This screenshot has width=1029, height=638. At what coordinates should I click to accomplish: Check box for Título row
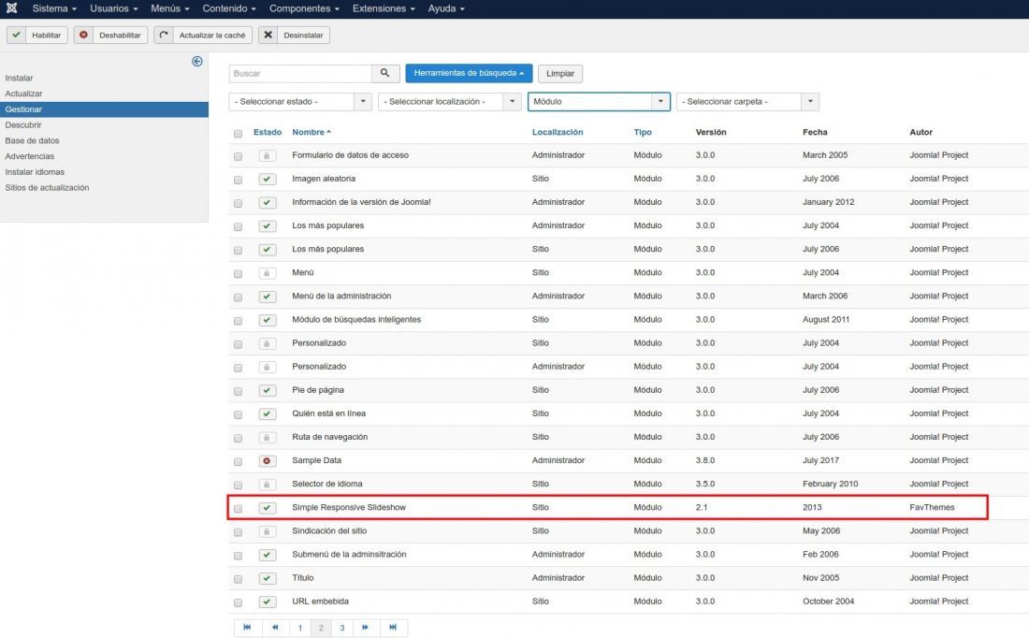pyautogui.click(x=238, y=579)
